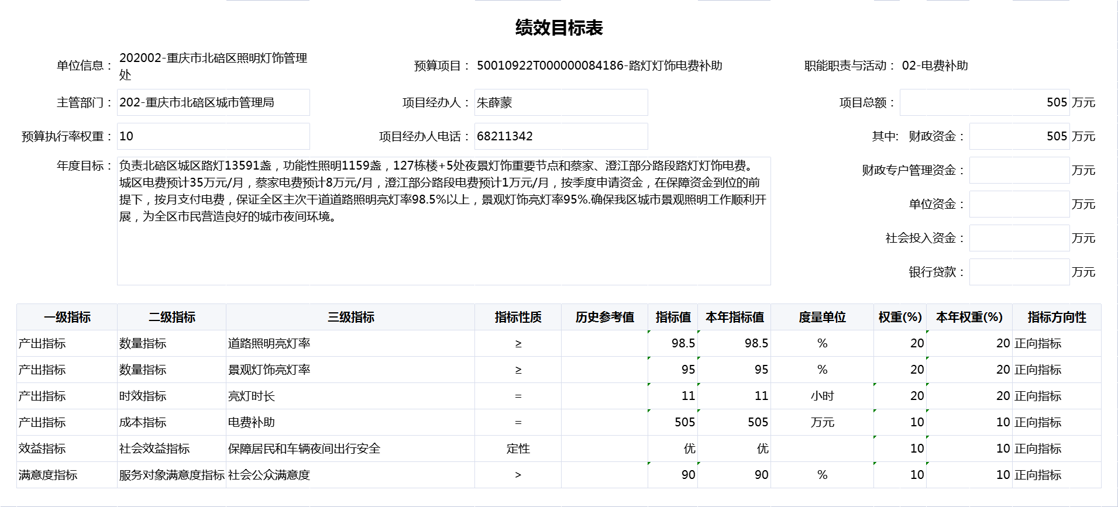1118x507 pixels.
Task: Click the 社会投入资金 empty field
Action: pos(1019,238)
